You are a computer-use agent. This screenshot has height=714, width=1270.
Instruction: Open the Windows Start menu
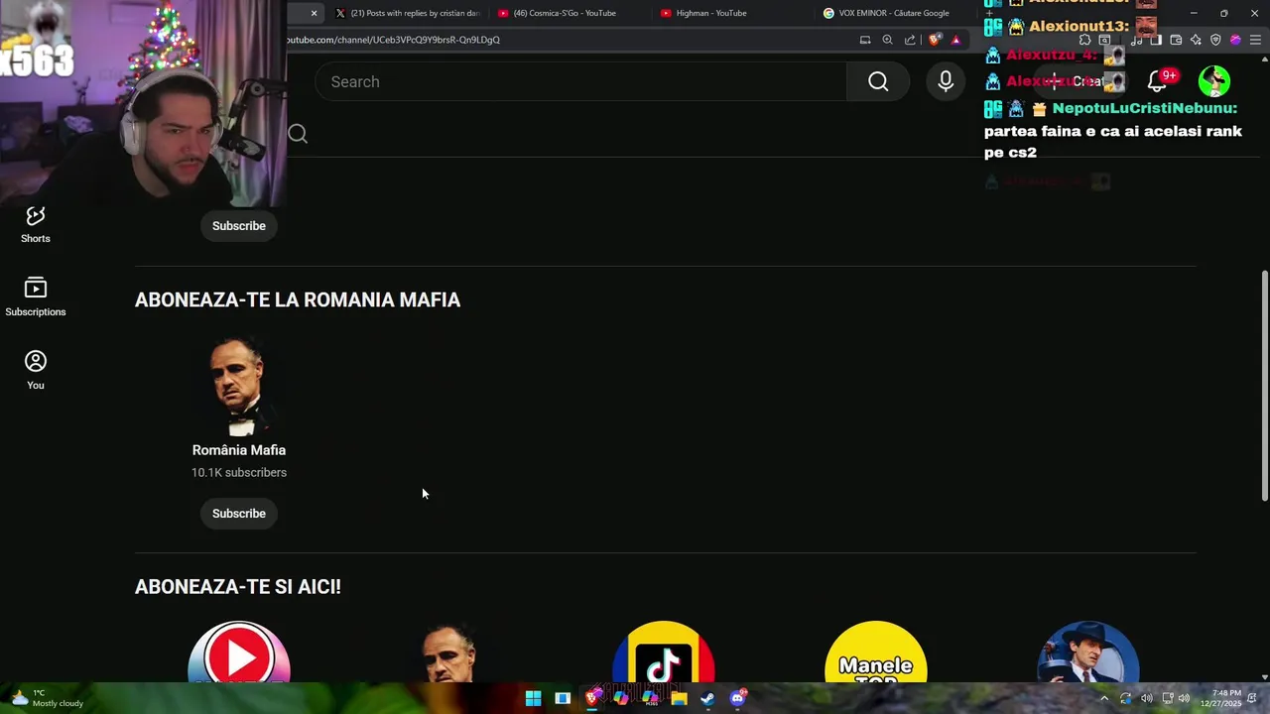[x=533, y=698]
